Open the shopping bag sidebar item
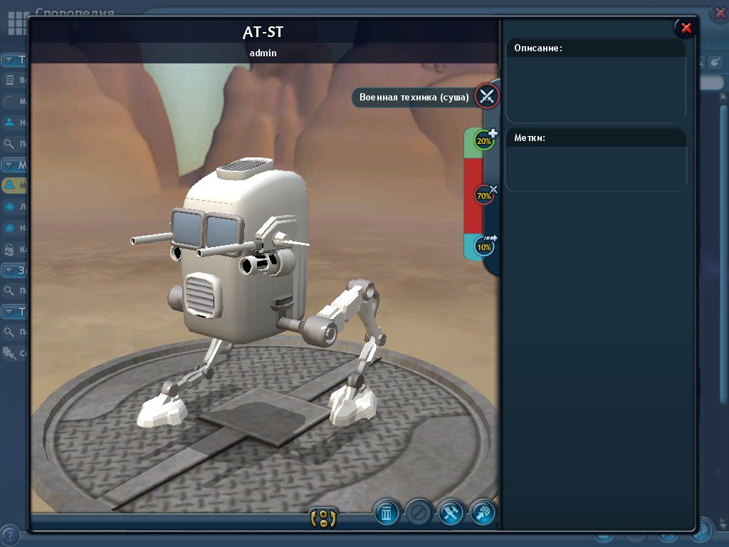Screen dimensions: 729x547 coord(9,249)
